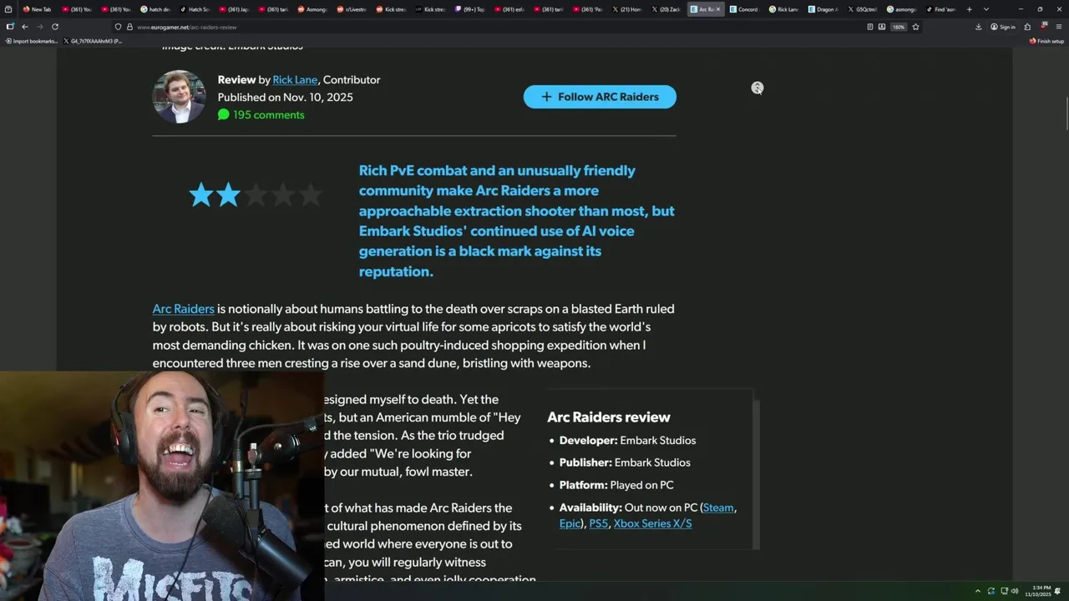Switch to the (99+) Top Twitch tab
The image size is (1069, 601).
[469, 9]
